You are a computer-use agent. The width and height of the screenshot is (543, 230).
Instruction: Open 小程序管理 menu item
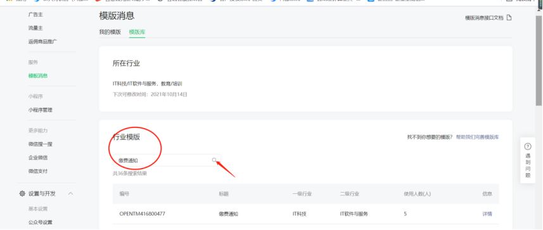pos(41,110)
